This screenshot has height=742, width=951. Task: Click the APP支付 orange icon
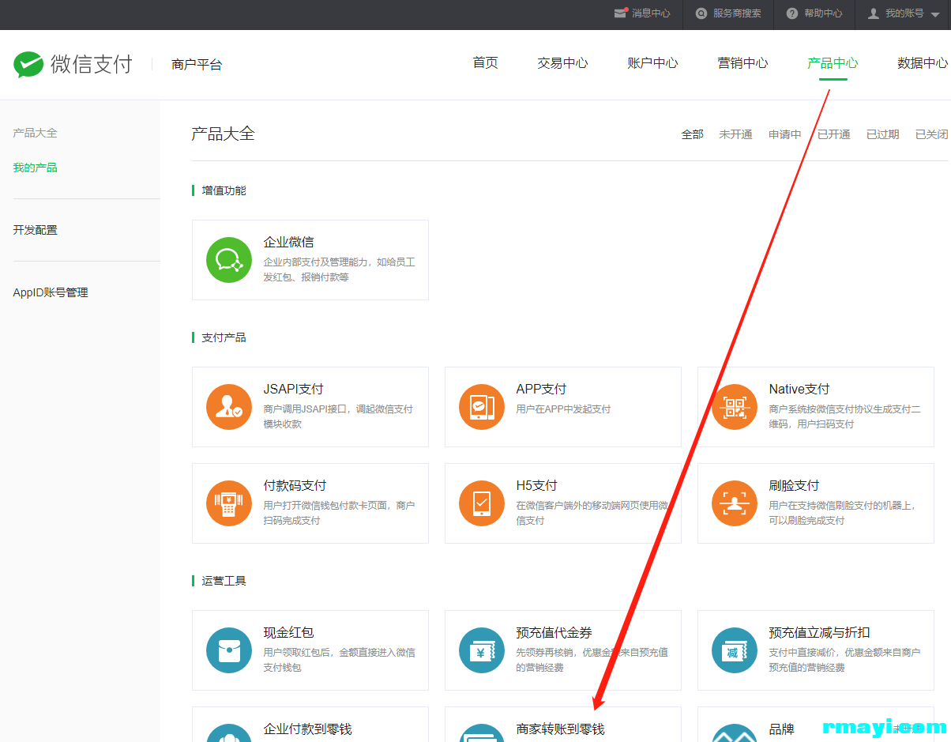pyautogui.click(x=482, y=406)
